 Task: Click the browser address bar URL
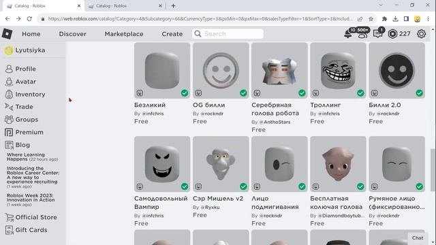200,19
